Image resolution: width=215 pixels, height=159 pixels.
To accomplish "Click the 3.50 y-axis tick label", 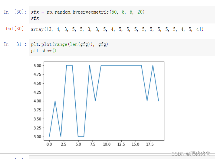I will (37, 119).
